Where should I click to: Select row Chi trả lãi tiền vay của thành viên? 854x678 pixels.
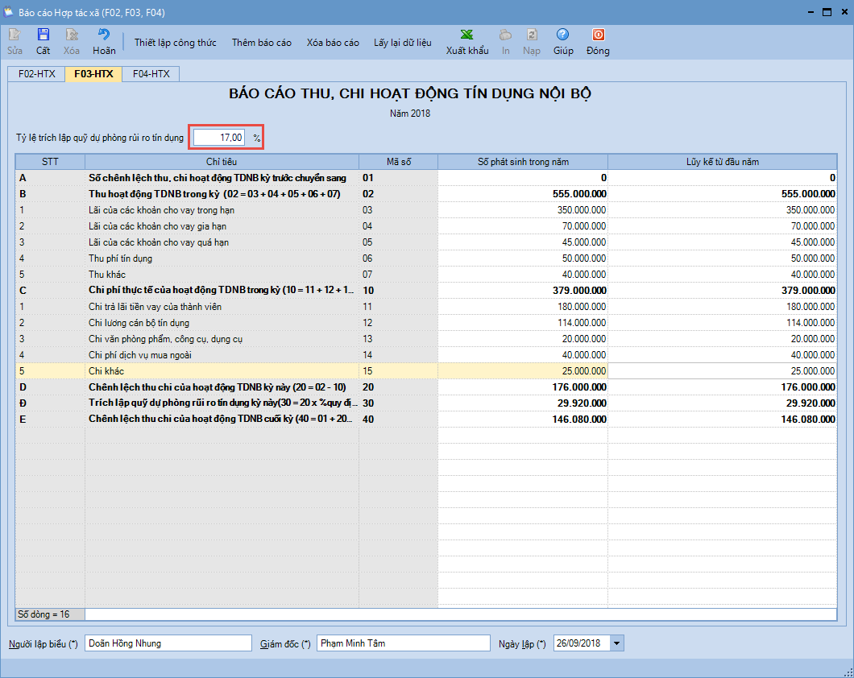tap(426, 306)
